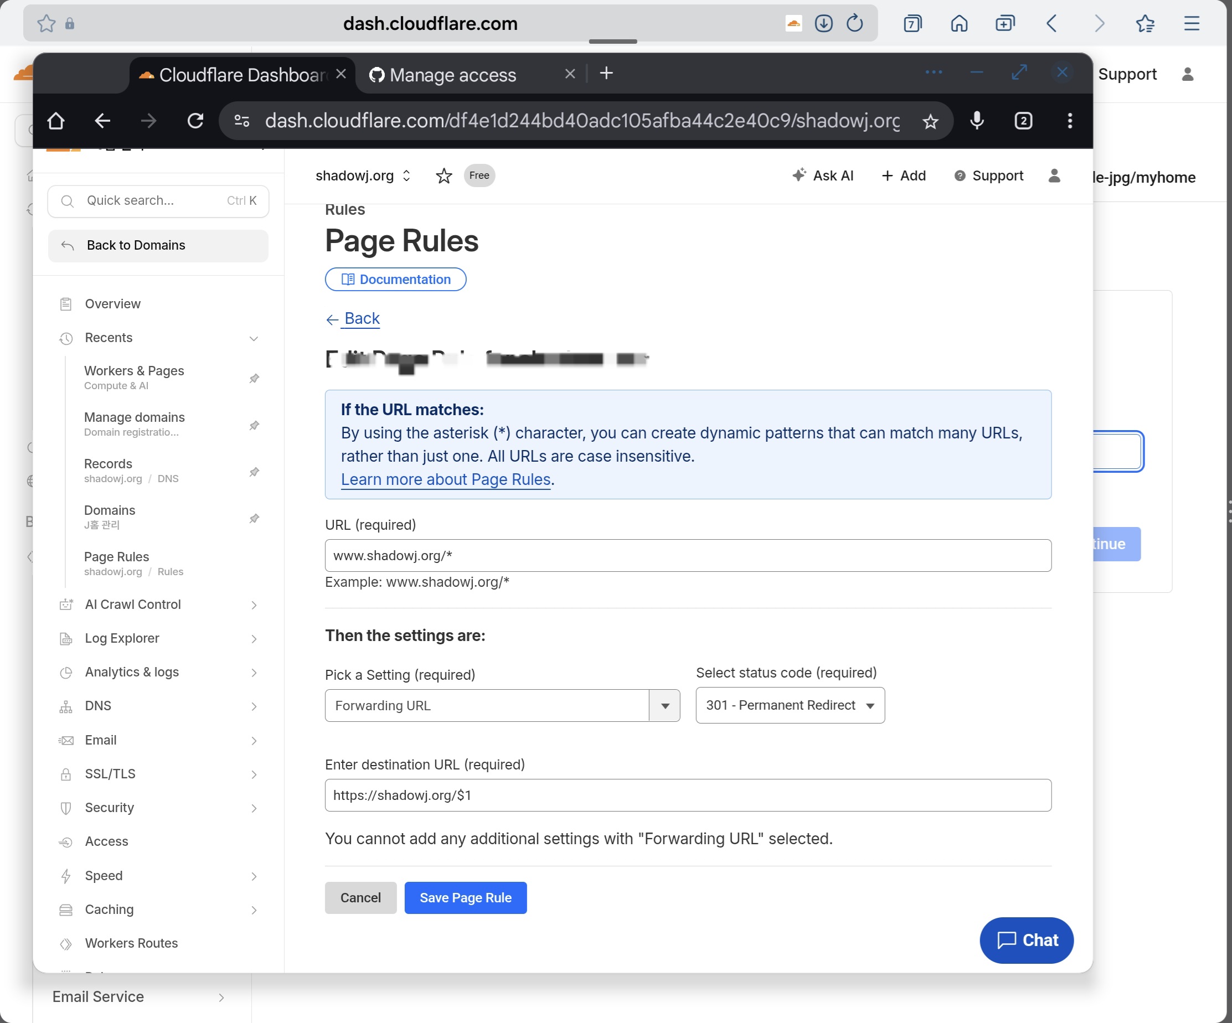
Task: Click the destination URL input field
Action: 688,795
